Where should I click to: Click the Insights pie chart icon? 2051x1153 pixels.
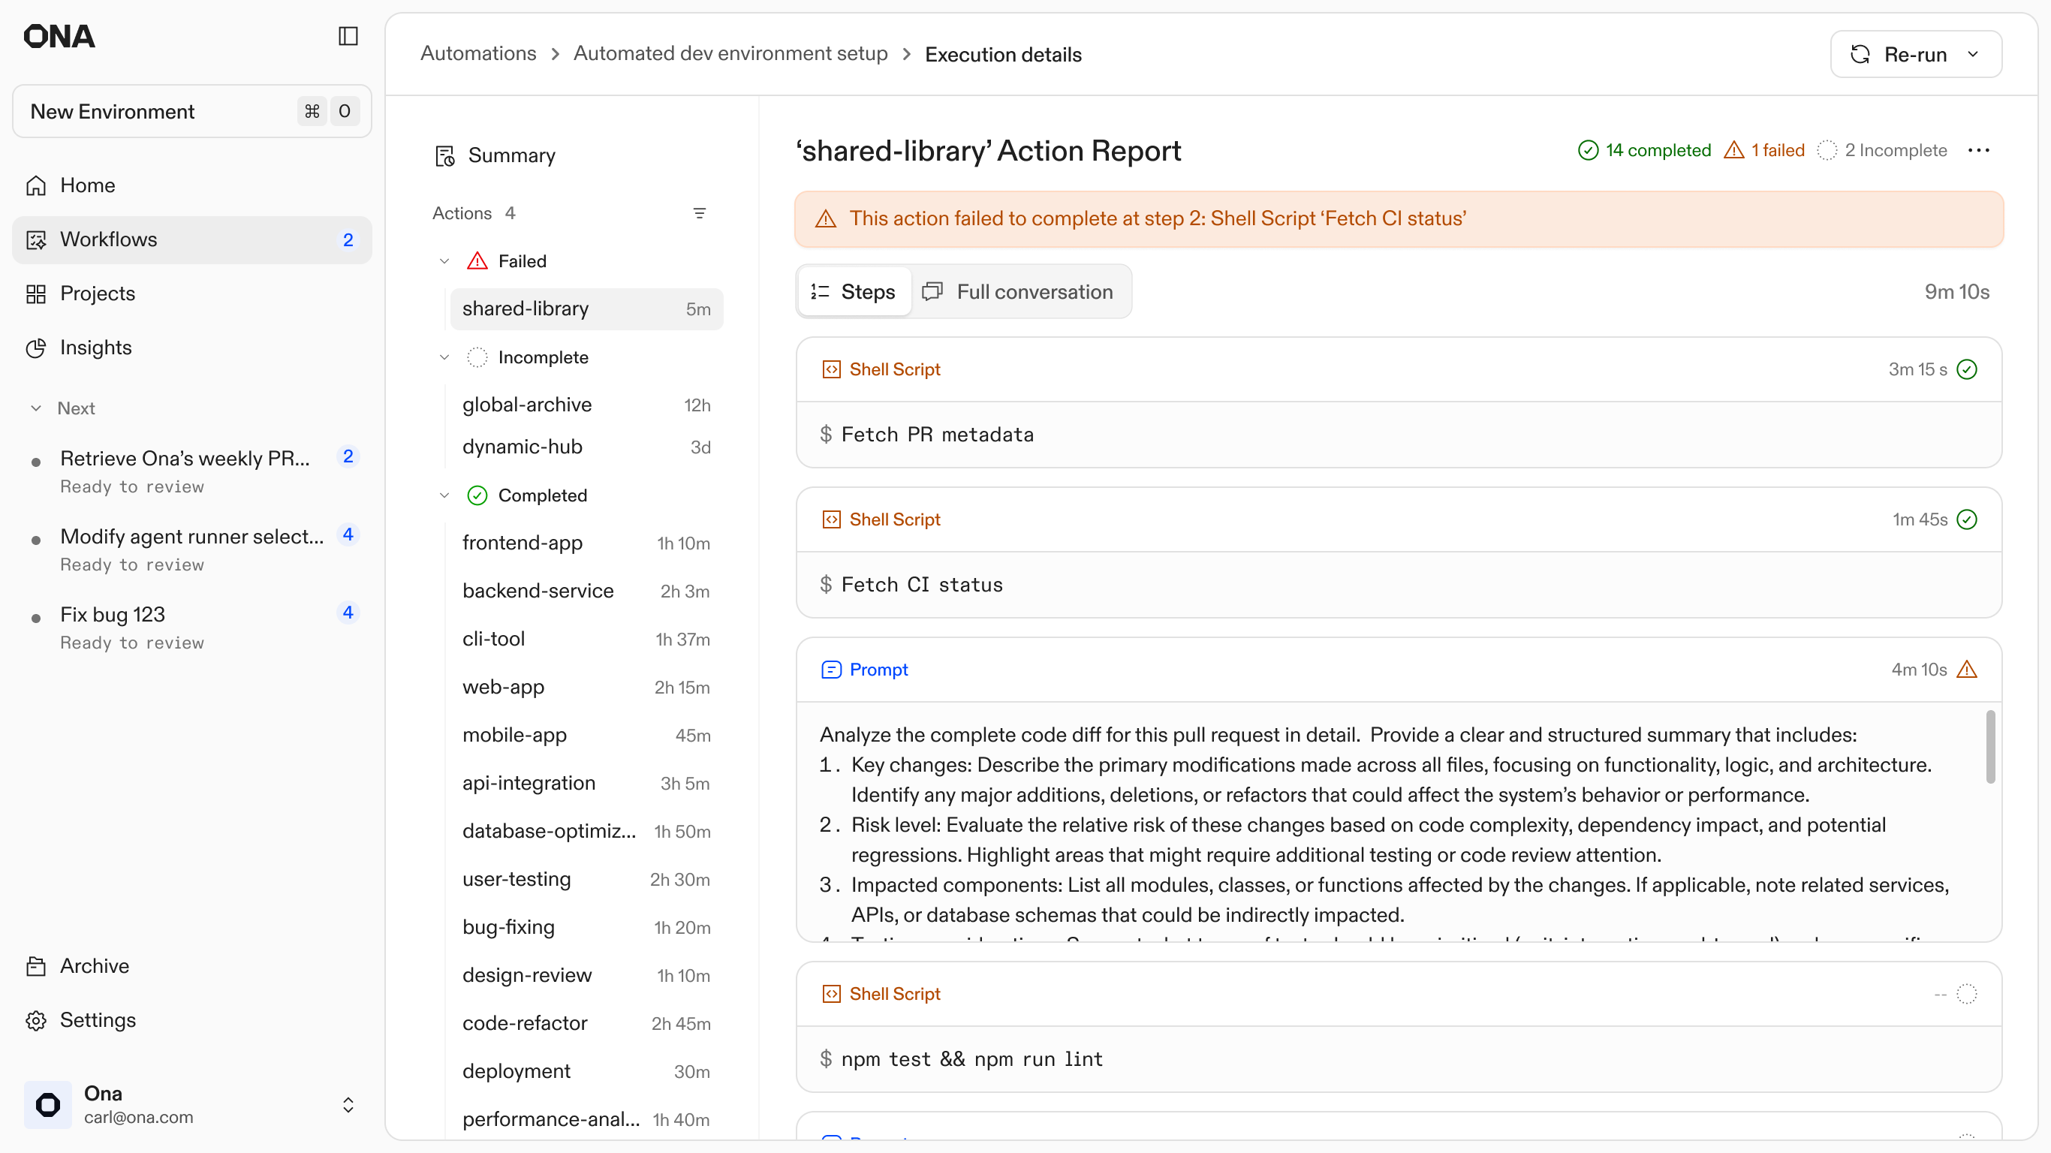(x=36, y=348)
